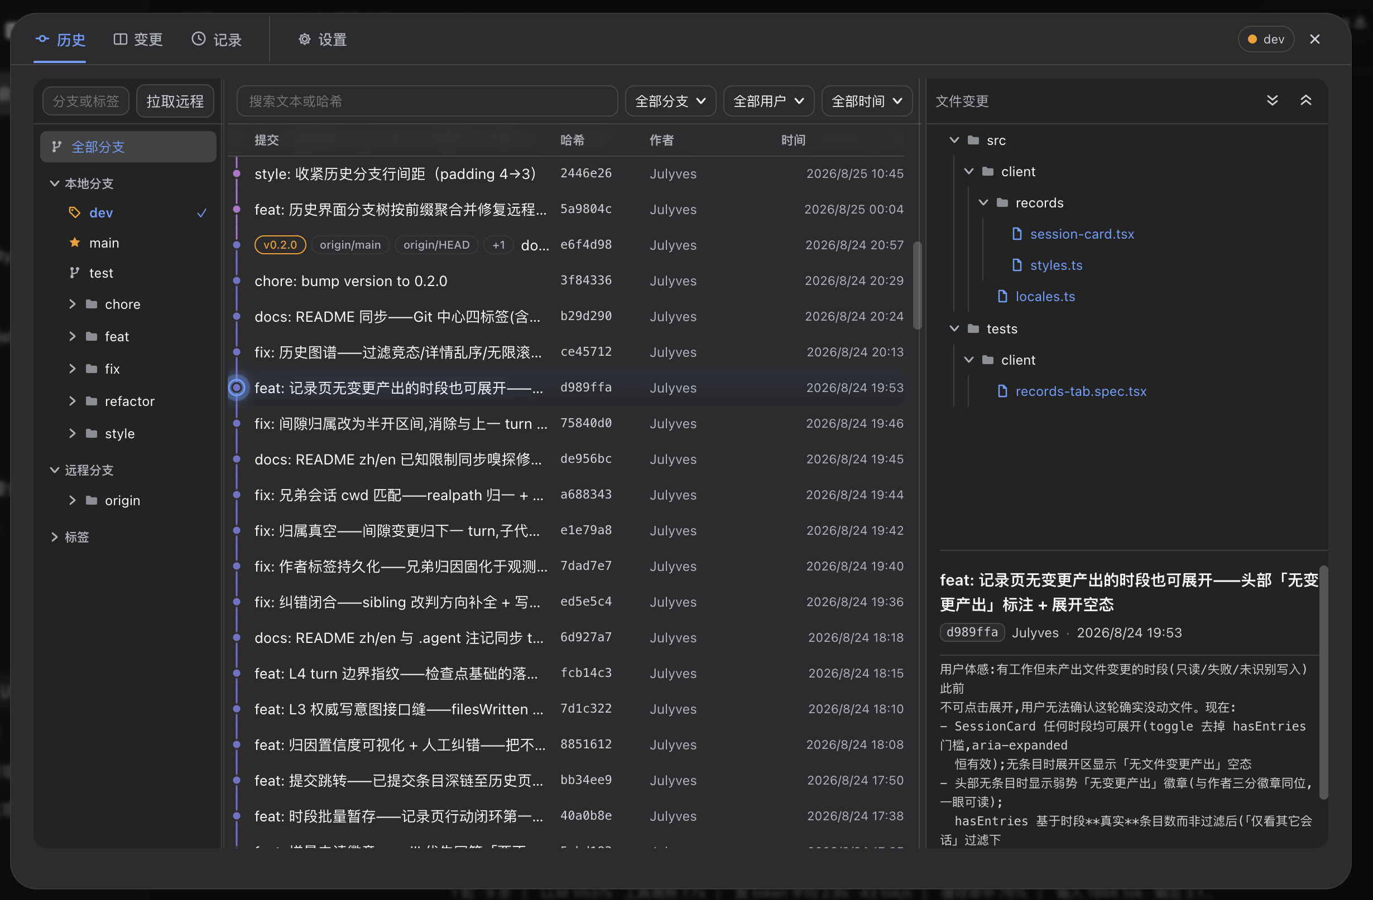Click the commit detail panel scrollbar

tap(1323, 683)
